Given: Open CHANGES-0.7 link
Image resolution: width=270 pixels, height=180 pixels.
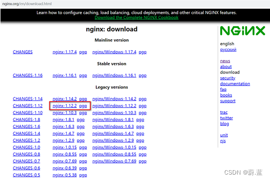Looking at the screenshot, I should click(27, 161).
